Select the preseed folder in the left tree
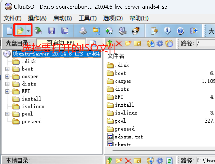Screen dimensions: 215x164 (x=32, y=121)
